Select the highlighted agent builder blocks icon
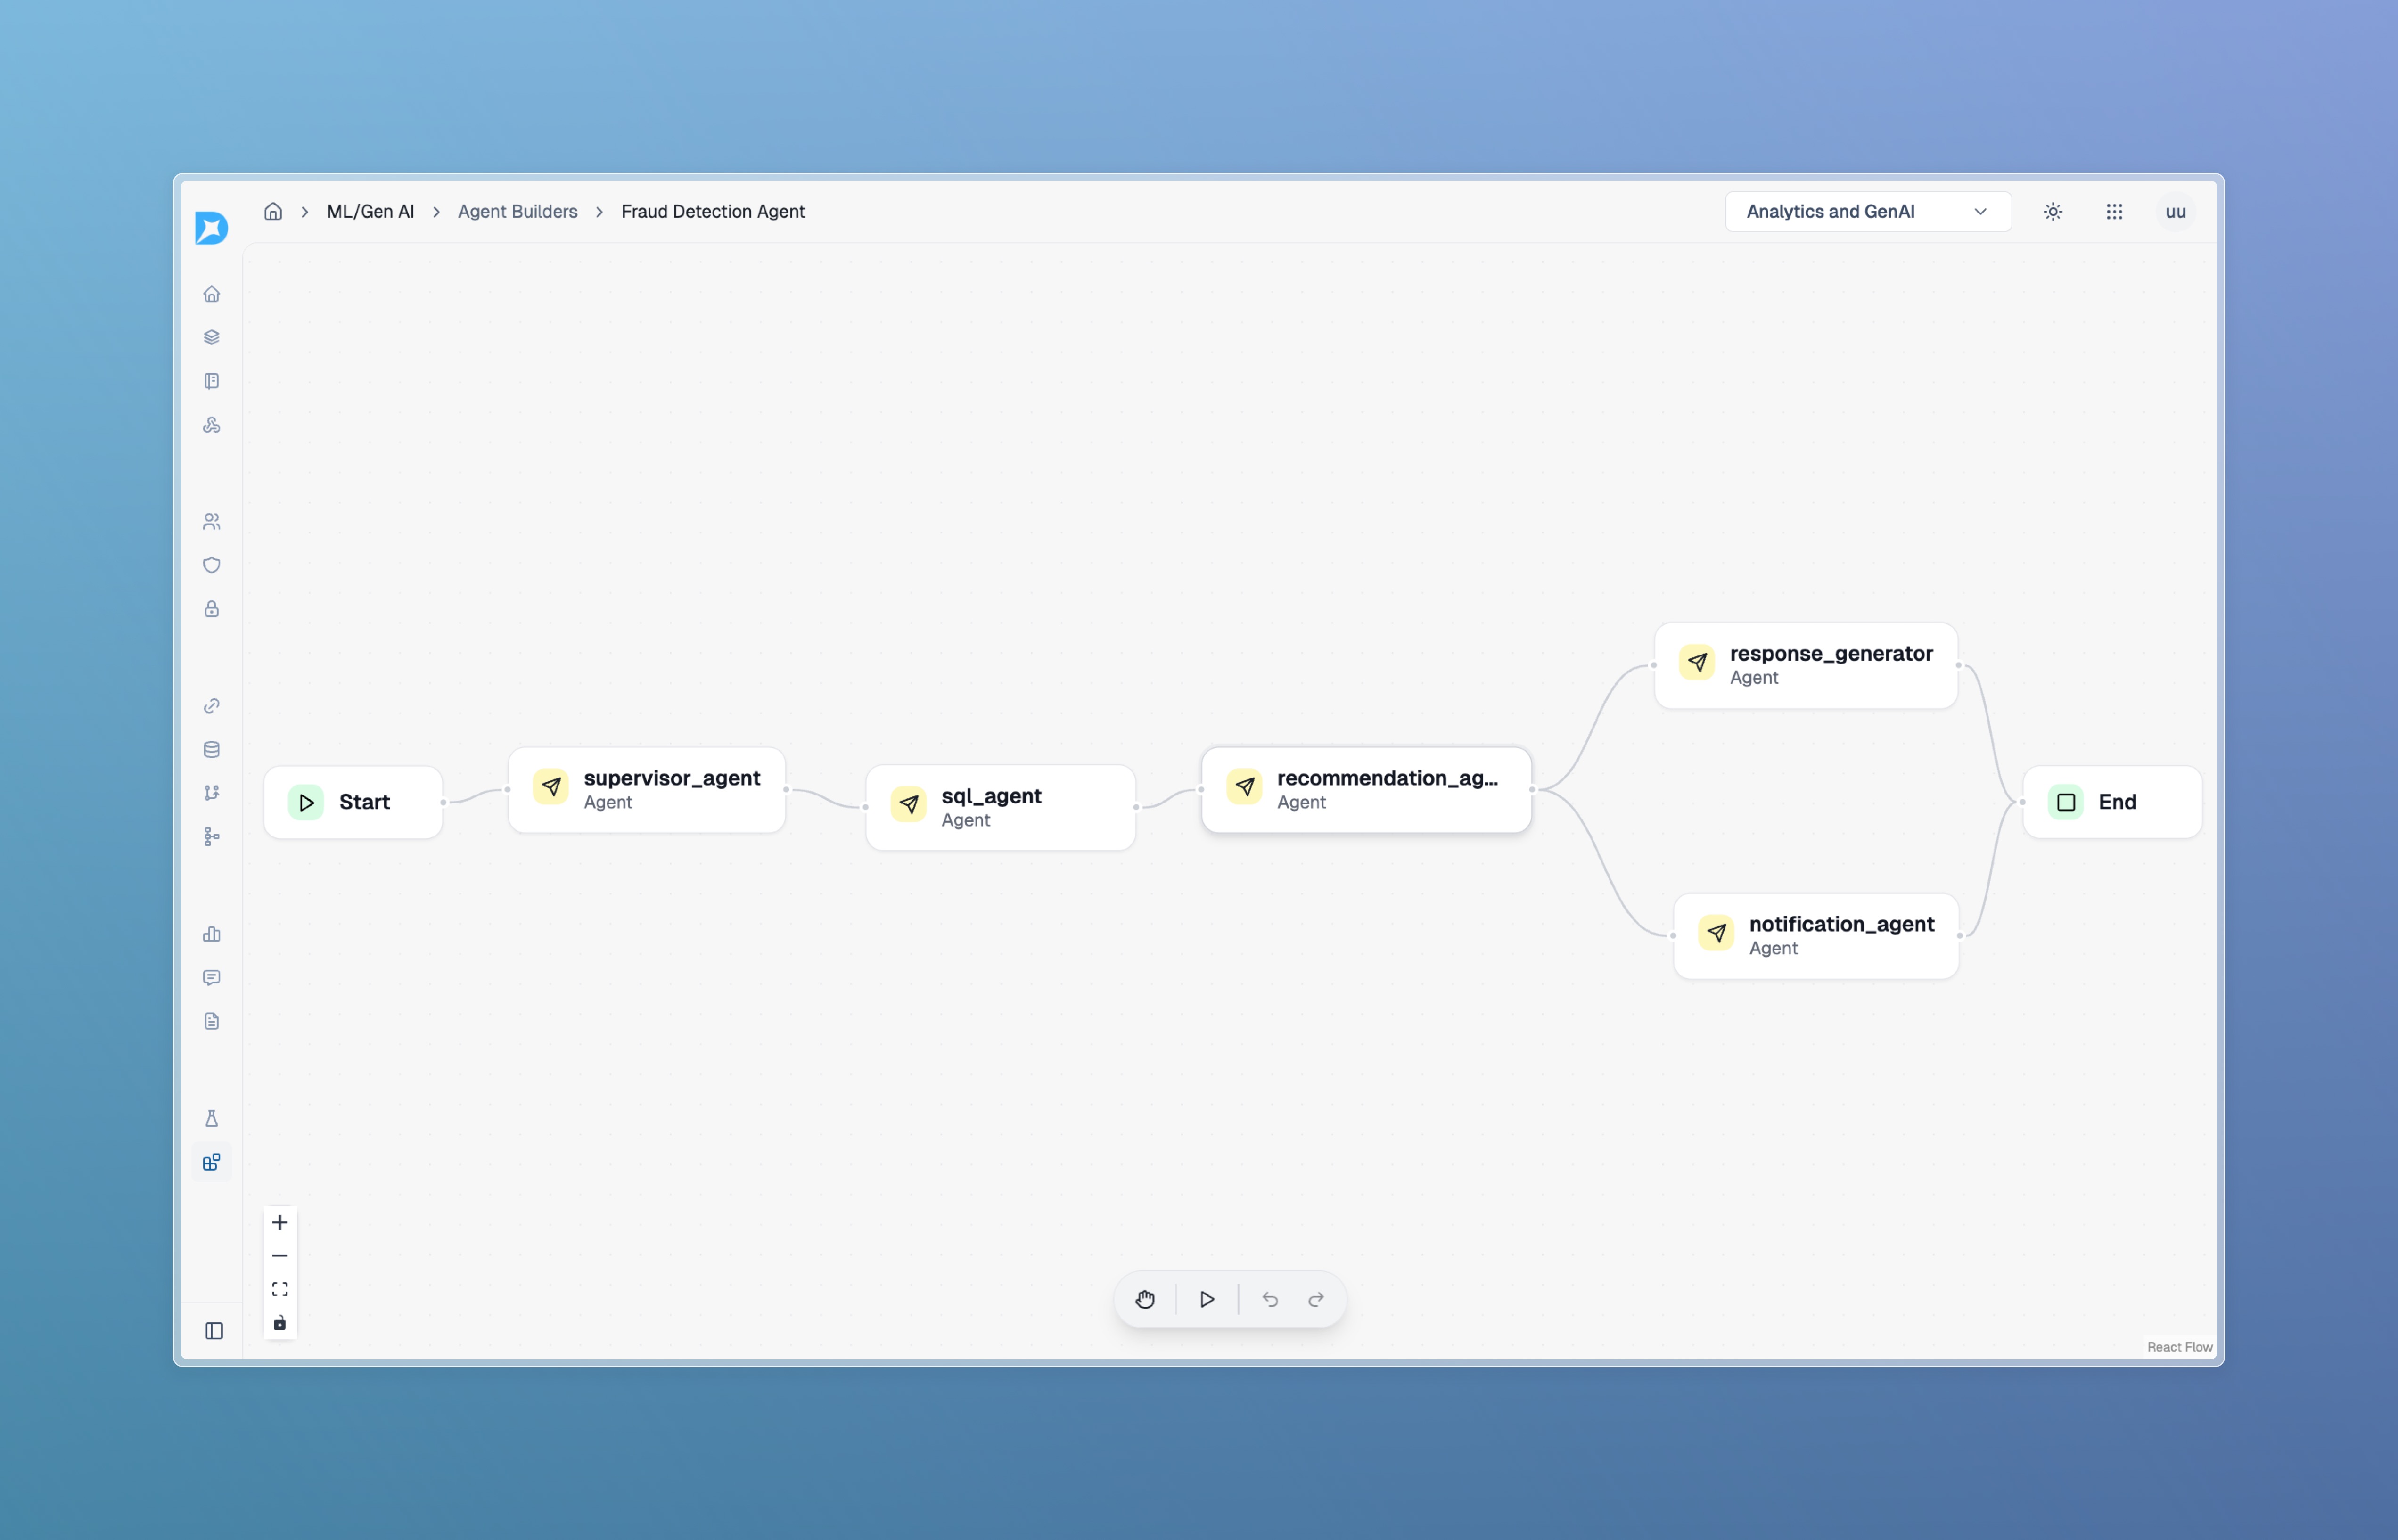Screen dimensions: 2398x1540 (211, 1162)
